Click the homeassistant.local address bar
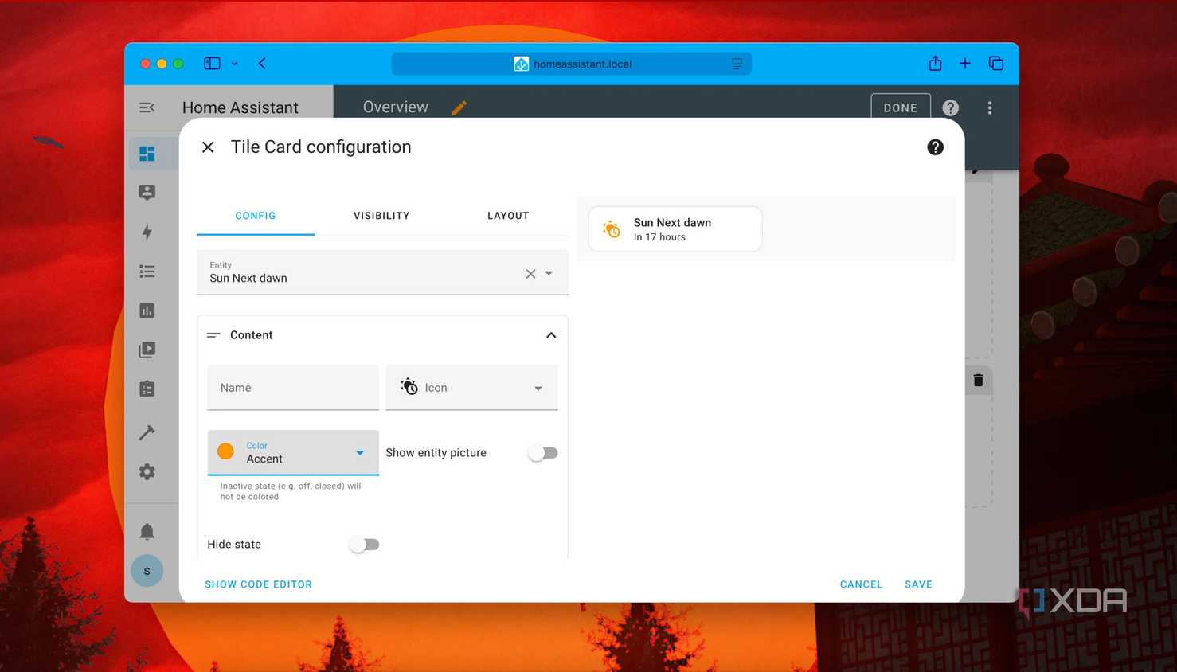The image size is (1177, 672). (571, 64)
